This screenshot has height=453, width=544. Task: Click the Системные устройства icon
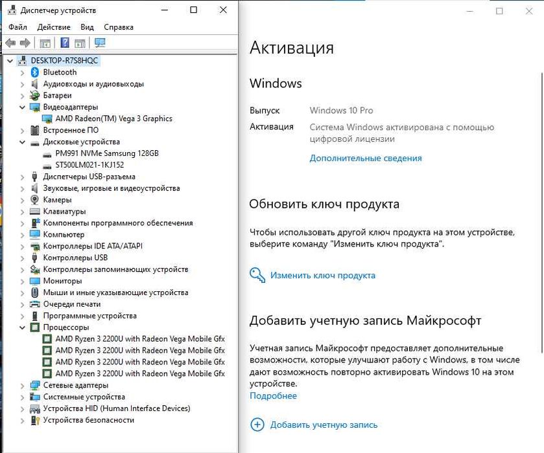(x=35, y=397)
